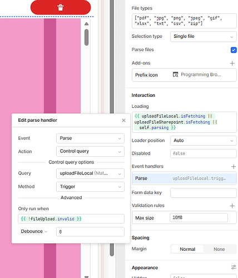Close the Edit parse handler popup
The height and width of the screenshot is (278, 238).
[123, 121]
